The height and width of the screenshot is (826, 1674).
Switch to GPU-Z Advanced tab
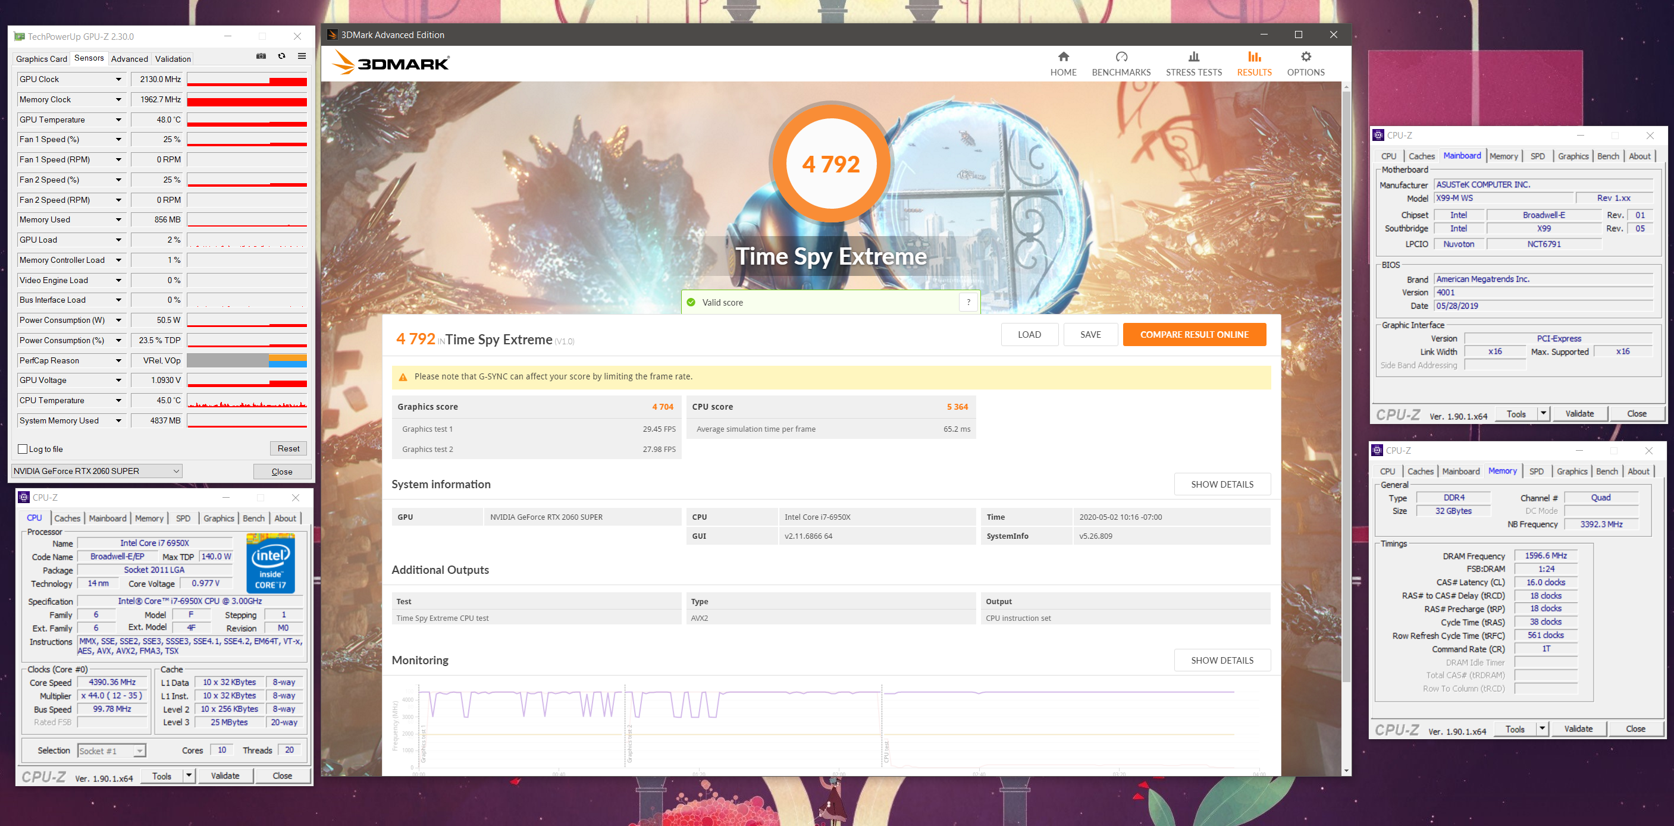[x=129, y=58]
